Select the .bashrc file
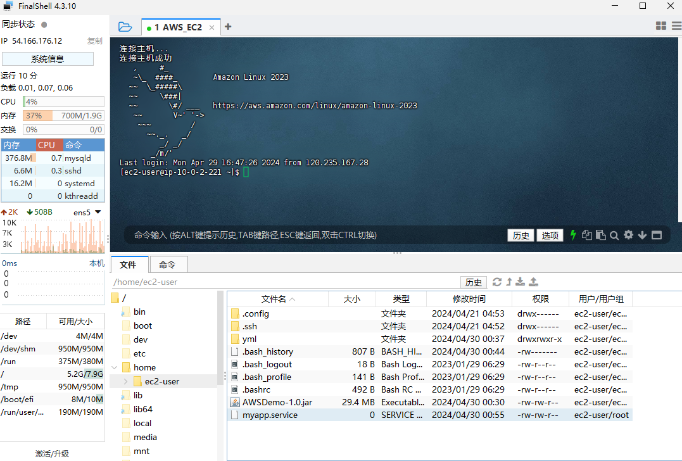 (x=430, y=389)
